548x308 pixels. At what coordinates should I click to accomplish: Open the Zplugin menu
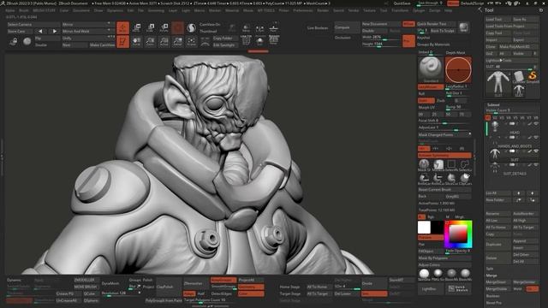pyautogui.click(x=419, y=10)
